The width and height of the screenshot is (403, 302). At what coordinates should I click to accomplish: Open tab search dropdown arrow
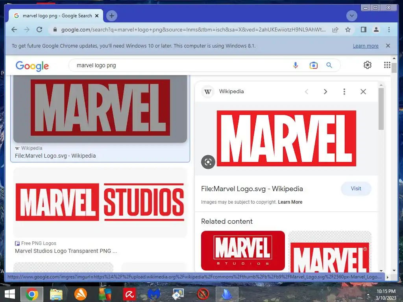351,16
